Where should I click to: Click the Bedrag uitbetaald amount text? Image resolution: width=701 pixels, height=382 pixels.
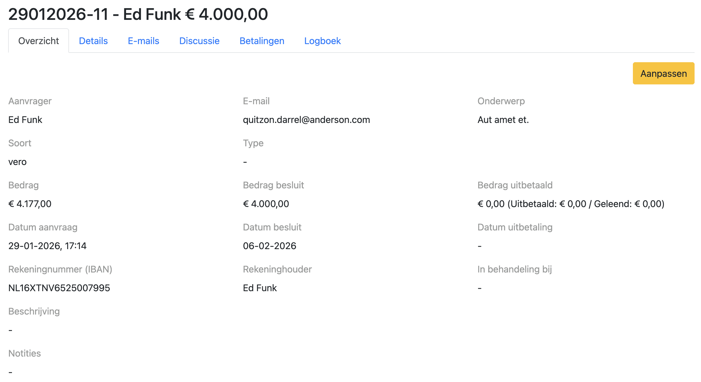pos(571,204)
